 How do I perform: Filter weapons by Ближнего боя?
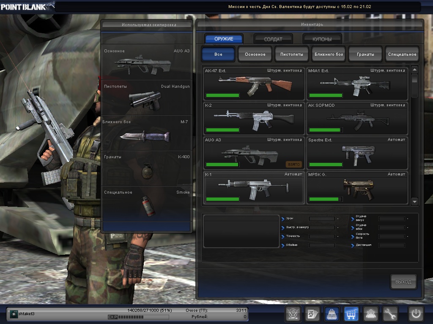tap(329, 54)
